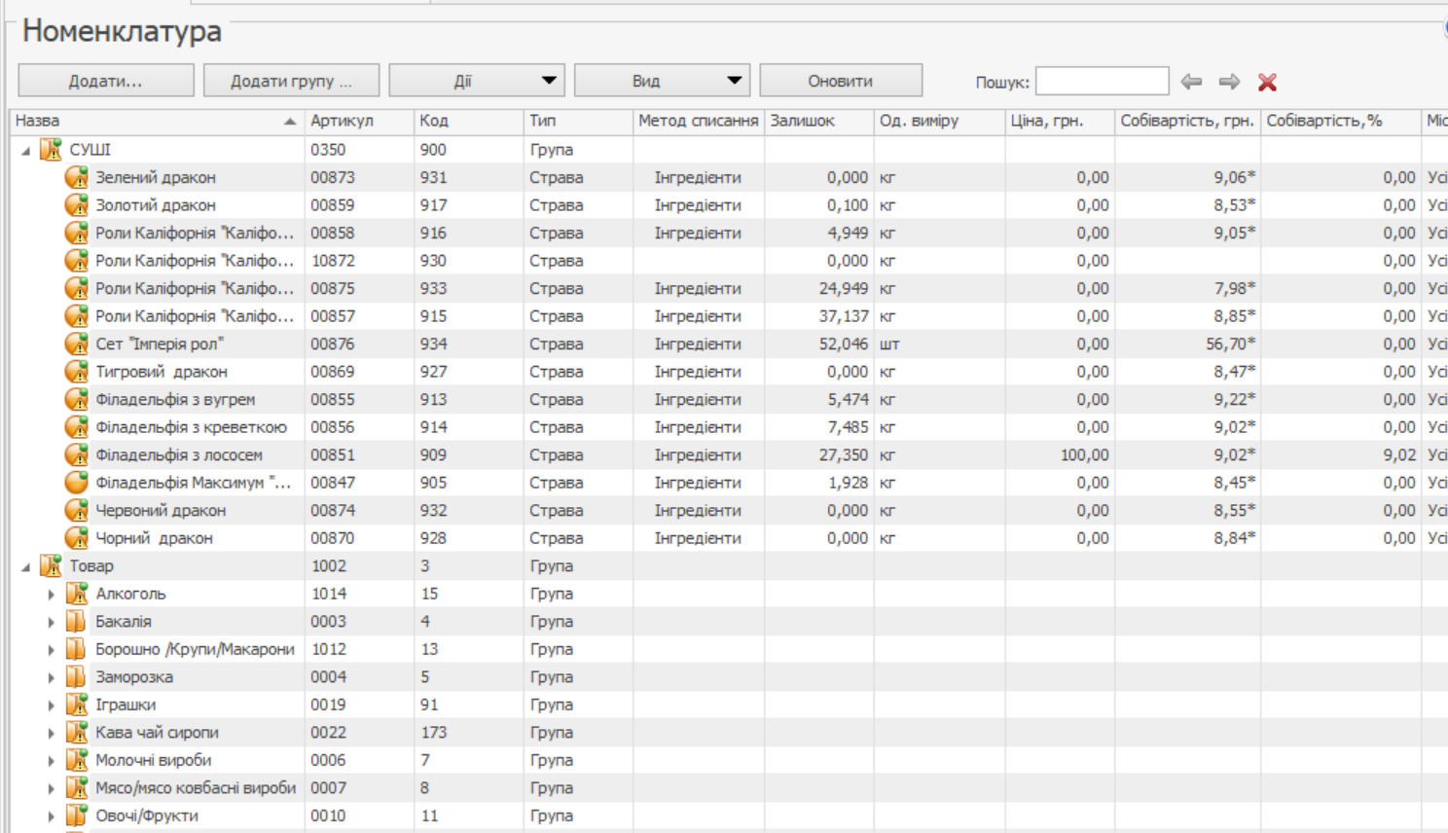
Task: Sort by the Тип column header
Action: tap(578, 122)
